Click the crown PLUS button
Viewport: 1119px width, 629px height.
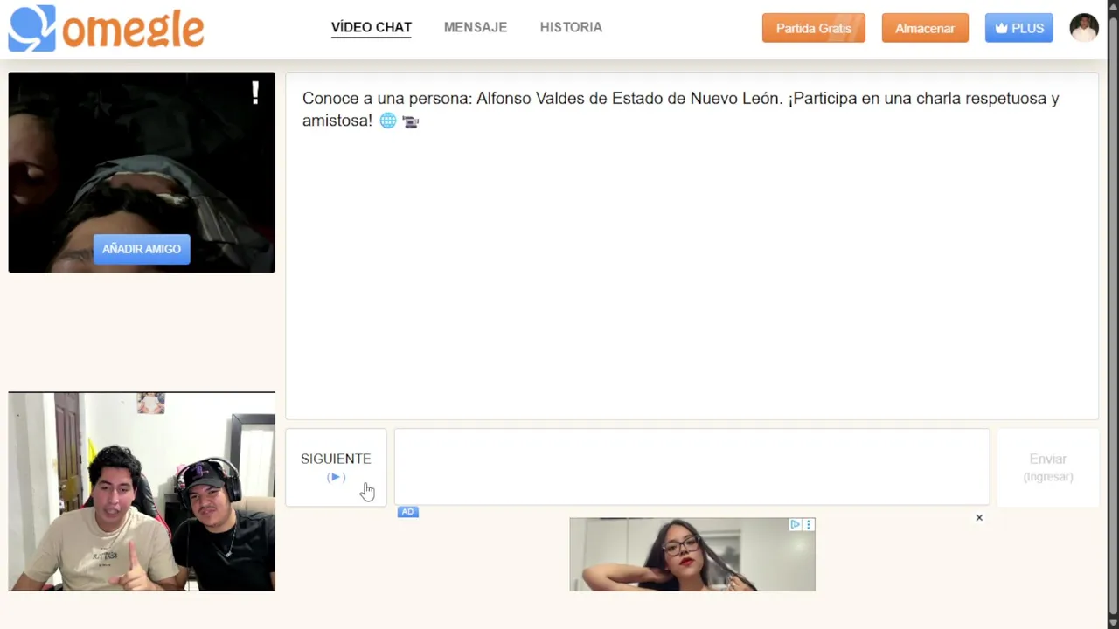point(1018,28)
